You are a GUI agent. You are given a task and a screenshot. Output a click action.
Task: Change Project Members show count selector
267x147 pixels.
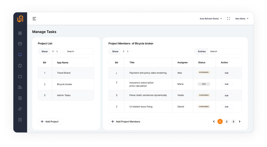click(x=126, y=52)
